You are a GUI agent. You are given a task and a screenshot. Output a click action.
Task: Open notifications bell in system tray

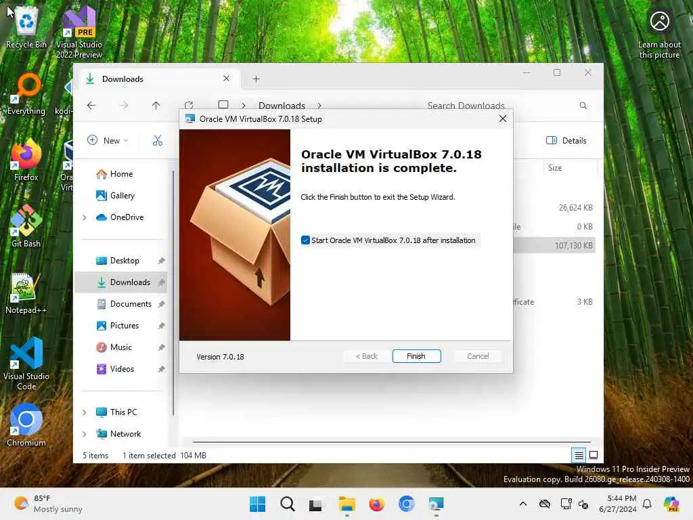[x=647, y=504]
